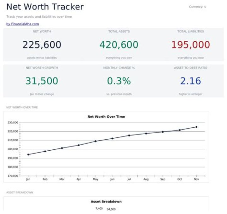Click the ASSET BREAKDOWN section heading

coord(20,193)
